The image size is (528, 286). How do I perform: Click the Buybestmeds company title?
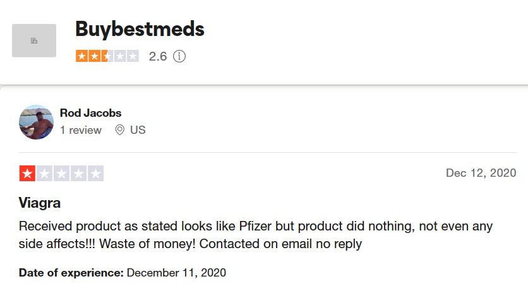140,28
